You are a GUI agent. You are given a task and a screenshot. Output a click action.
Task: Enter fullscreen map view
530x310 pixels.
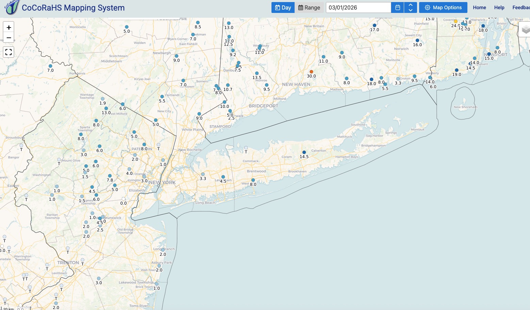(9, 52)
